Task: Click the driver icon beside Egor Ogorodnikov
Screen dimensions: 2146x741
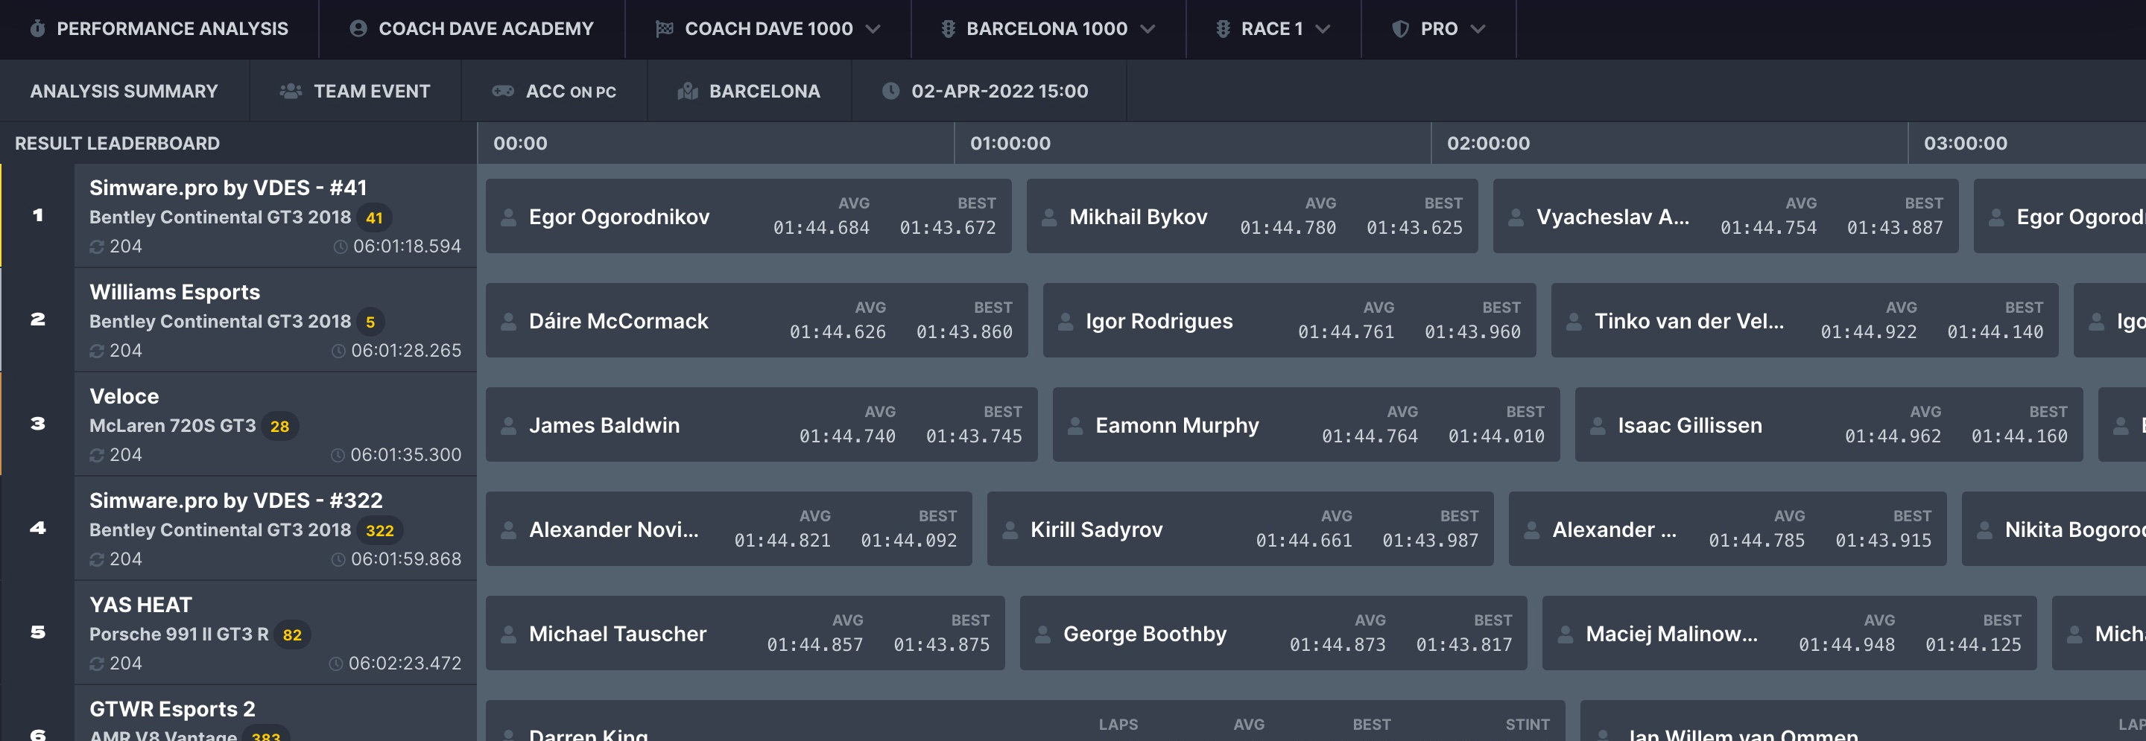Action: [x=508, y=217]
